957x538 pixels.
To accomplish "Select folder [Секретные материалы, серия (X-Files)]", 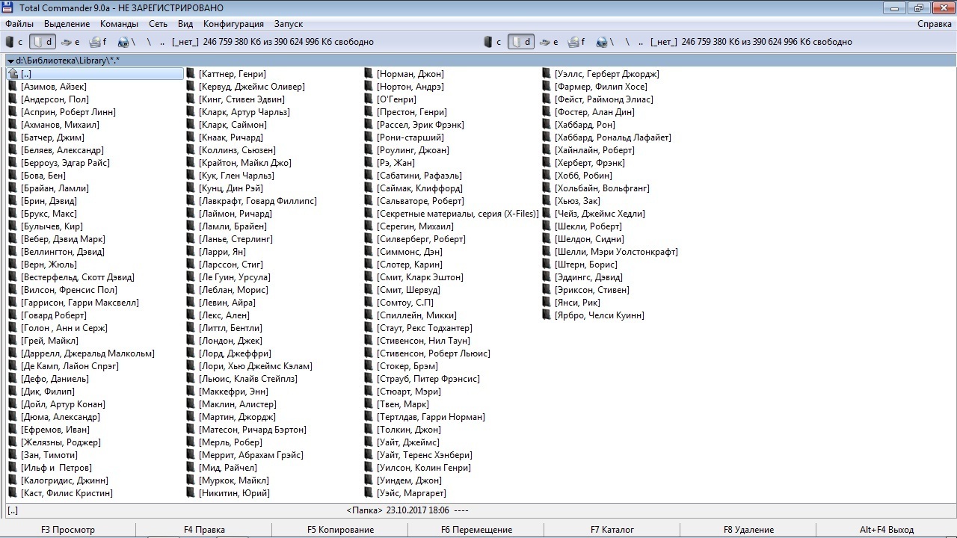I will (x=458, y=214).
